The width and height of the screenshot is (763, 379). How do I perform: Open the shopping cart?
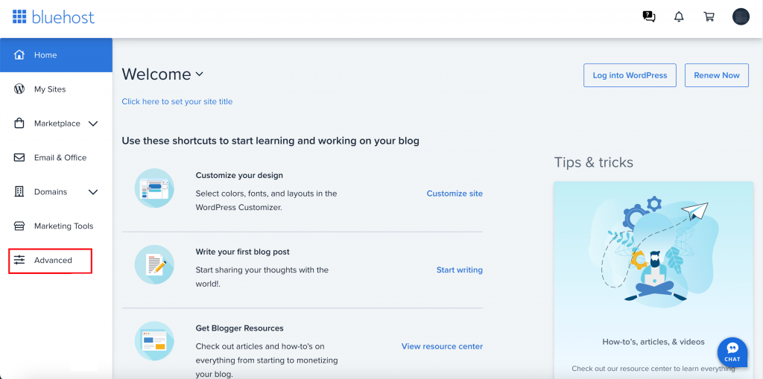(709, 16)
